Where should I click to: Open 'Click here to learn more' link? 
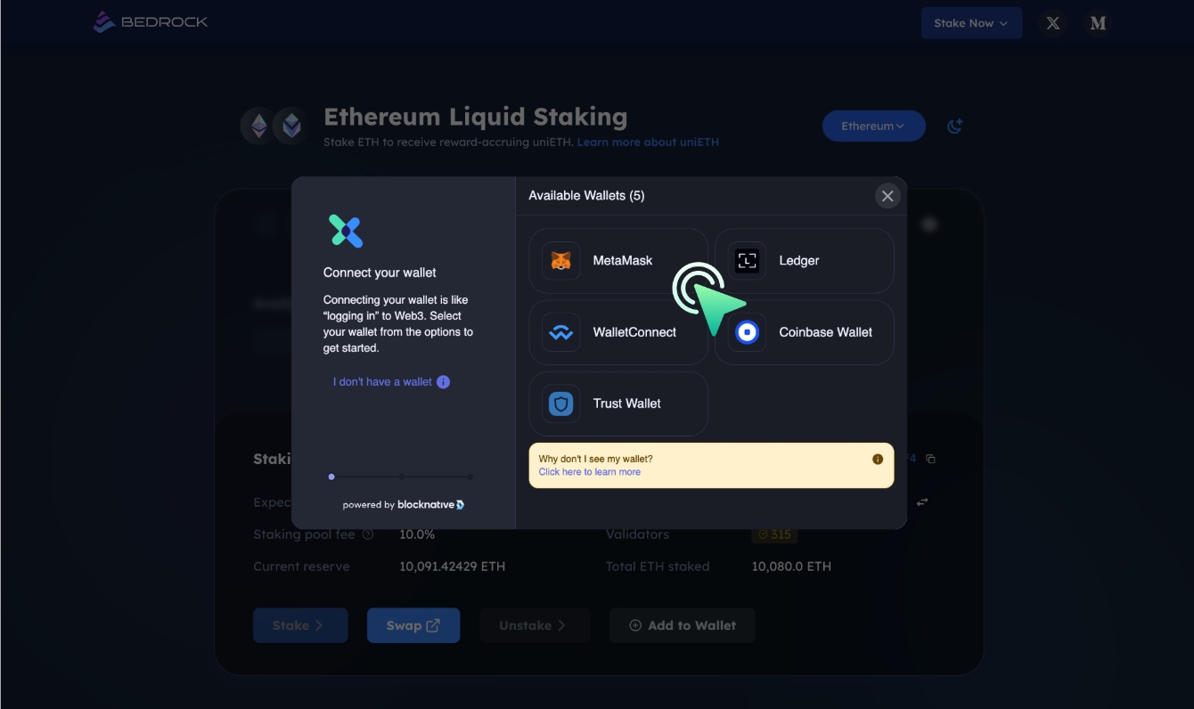(589, 472)
